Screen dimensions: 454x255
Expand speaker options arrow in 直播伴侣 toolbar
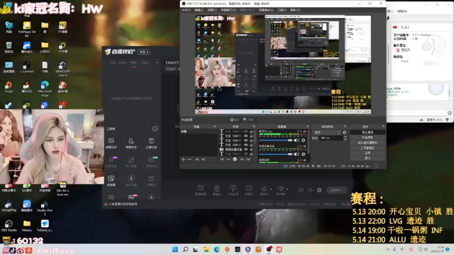click(287, 189)
